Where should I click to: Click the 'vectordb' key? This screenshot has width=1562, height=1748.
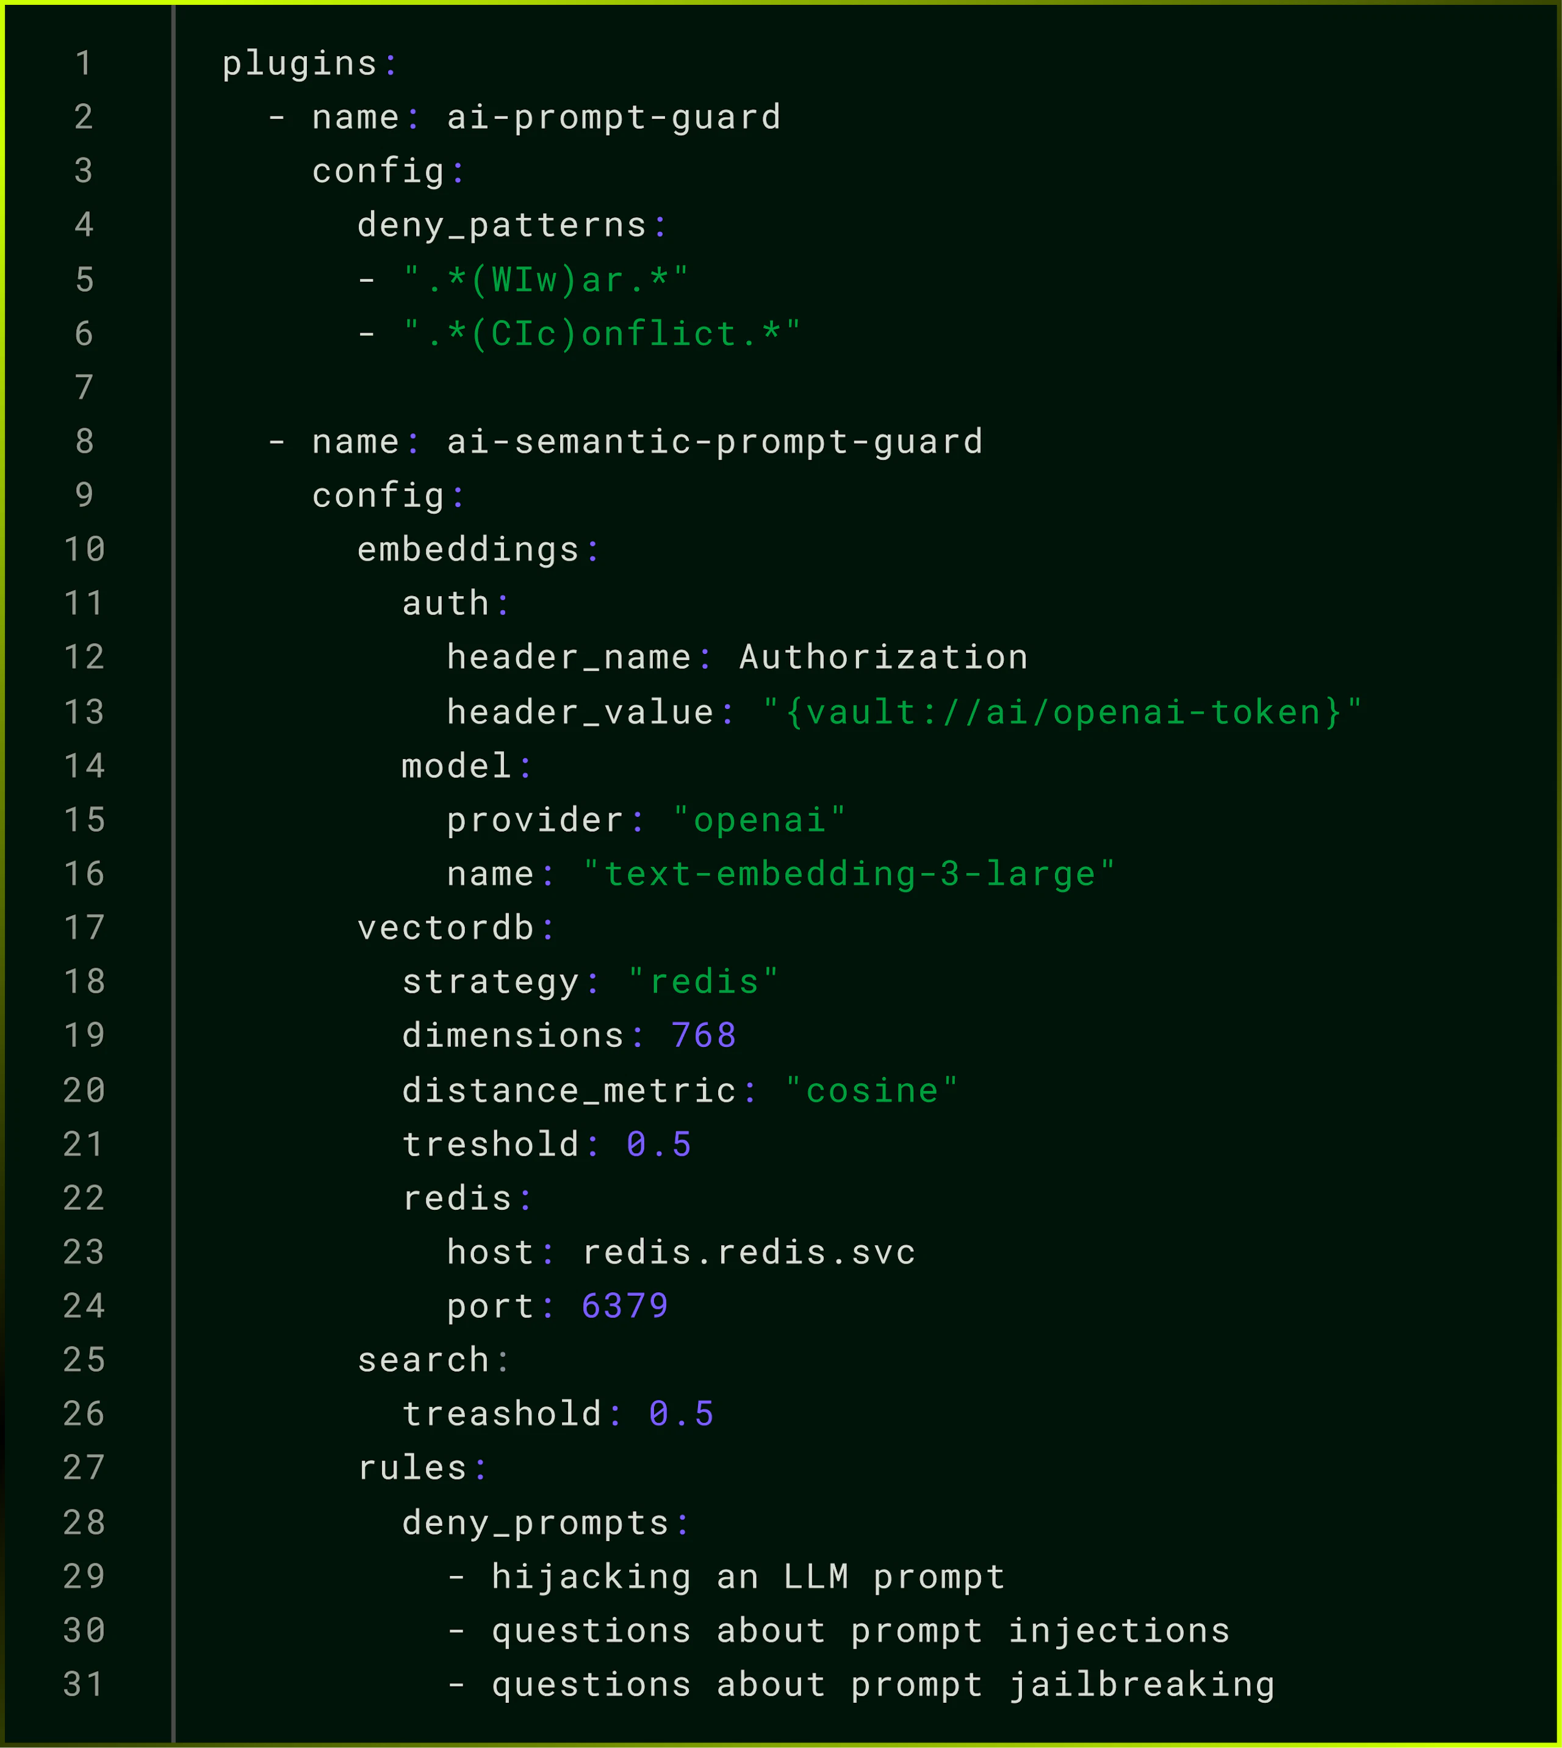click(x=445, y=929)
